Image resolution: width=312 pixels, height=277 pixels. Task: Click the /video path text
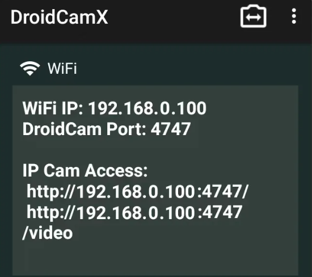click(x=47, y=233)
